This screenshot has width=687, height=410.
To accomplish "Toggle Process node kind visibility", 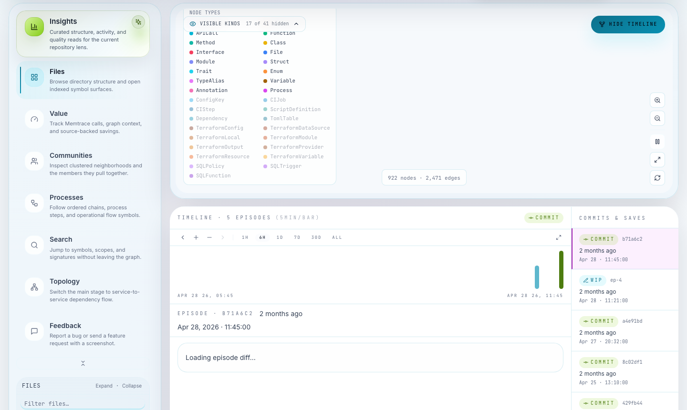I will [x=278, y=91].
